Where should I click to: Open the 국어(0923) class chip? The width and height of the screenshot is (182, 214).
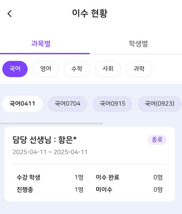[160, 104]
